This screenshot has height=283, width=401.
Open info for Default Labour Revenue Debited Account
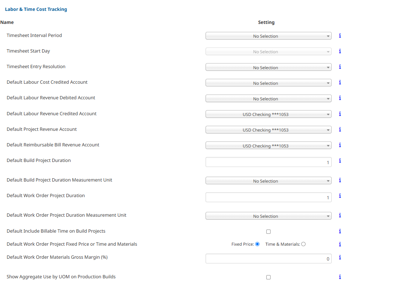click(340, 98)
